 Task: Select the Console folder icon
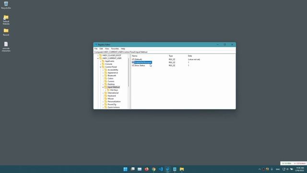pos(103,64)
